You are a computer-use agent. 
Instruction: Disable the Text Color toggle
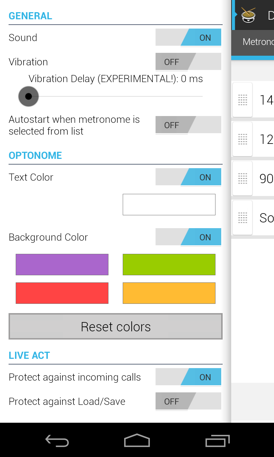tap(188, 177)
